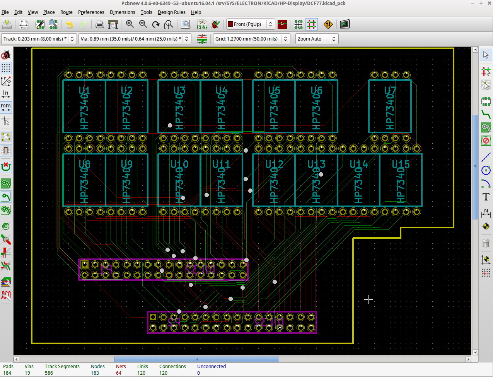Switch units to inches

tap(6, 94)
